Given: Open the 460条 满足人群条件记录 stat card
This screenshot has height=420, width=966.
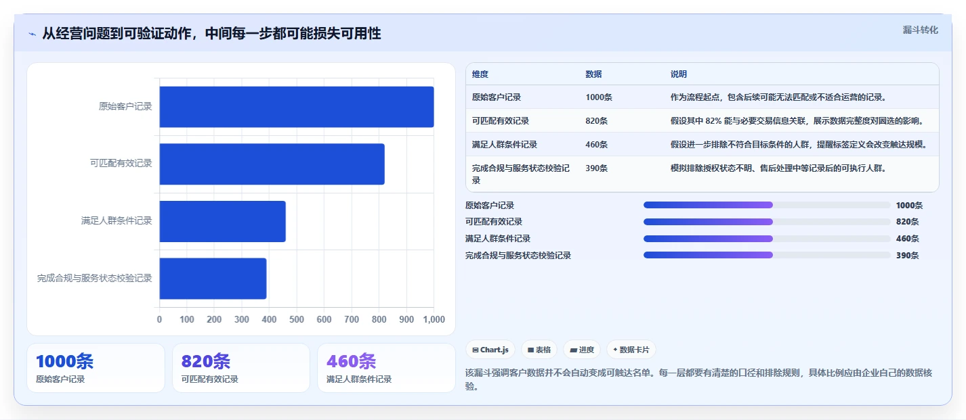Looking at the screenshot, I should 386,368.
